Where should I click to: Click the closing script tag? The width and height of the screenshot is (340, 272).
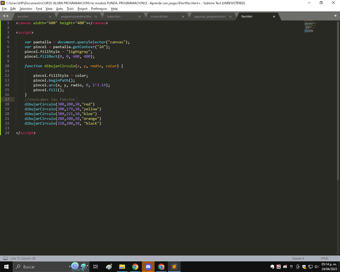tap(26, 133)
